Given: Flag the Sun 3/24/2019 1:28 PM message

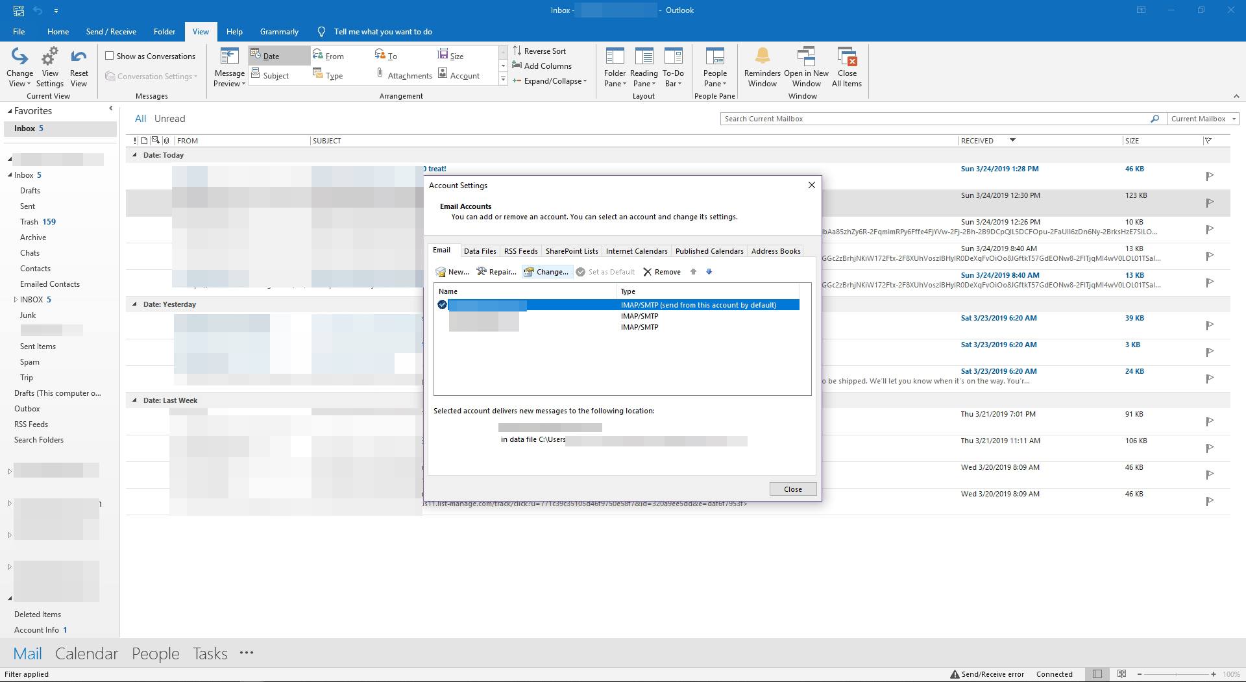Looking at the screenshot, I should pyautogui.click(x=1210, y=176).
